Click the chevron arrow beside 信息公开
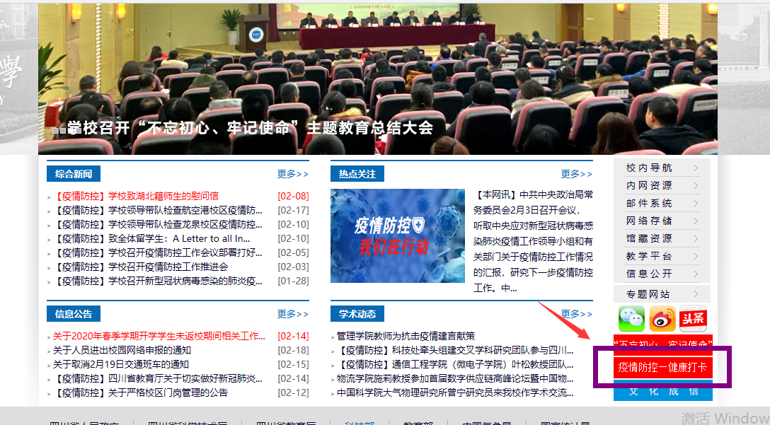The image size is (770, 425). click(696, 274)
